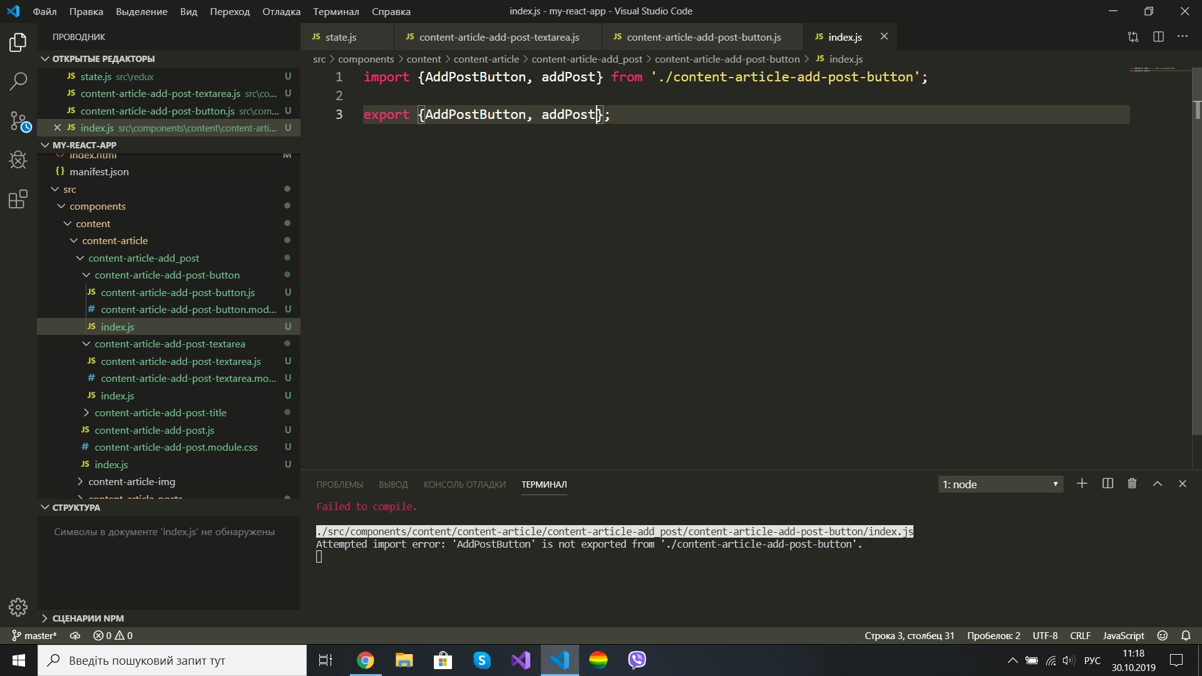Open Source Control view icon
The height and width of the screenshot is (676, 1202).
[18, 121]
